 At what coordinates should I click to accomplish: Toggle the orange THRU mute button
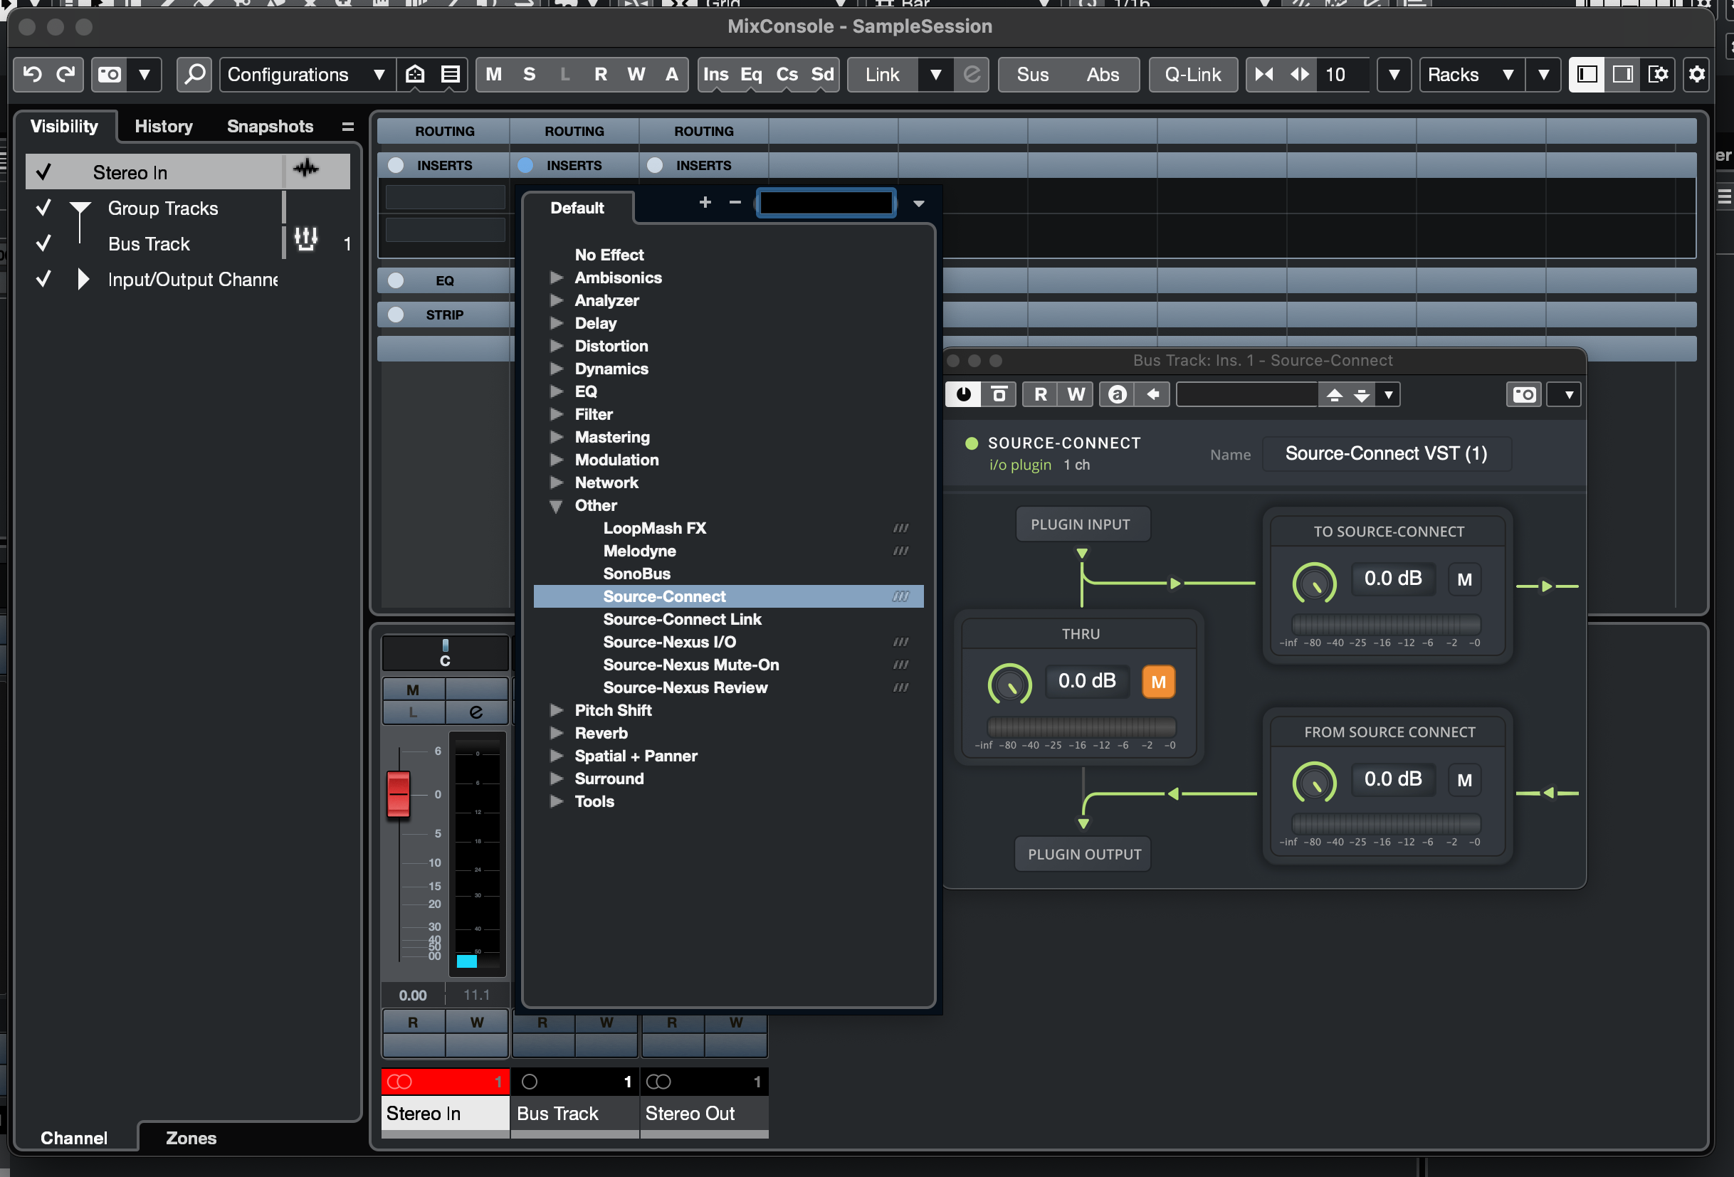click(1157, 682)
